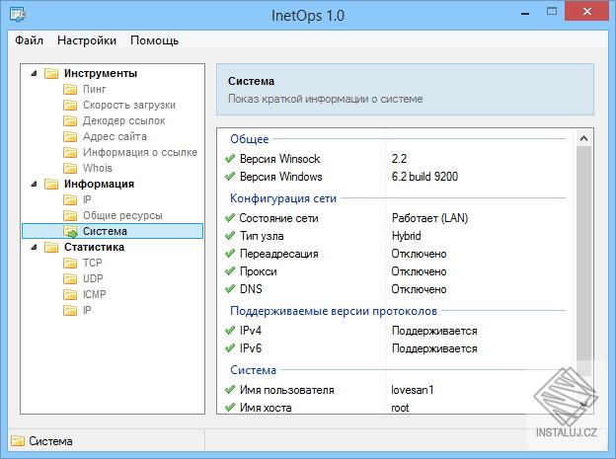
Task: Click the green checkmark beside Прокси
Action: pyautogui.click(x=230, y=271)
